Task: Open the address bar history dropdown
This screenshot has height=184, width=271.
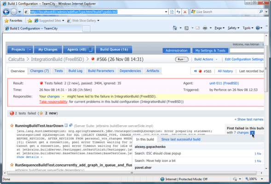Action: pyautogui.click(x=166, y=12)
